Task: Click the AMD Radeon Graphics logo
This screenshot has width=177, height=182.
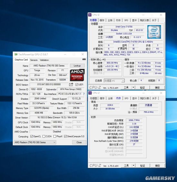Action: 77,75
